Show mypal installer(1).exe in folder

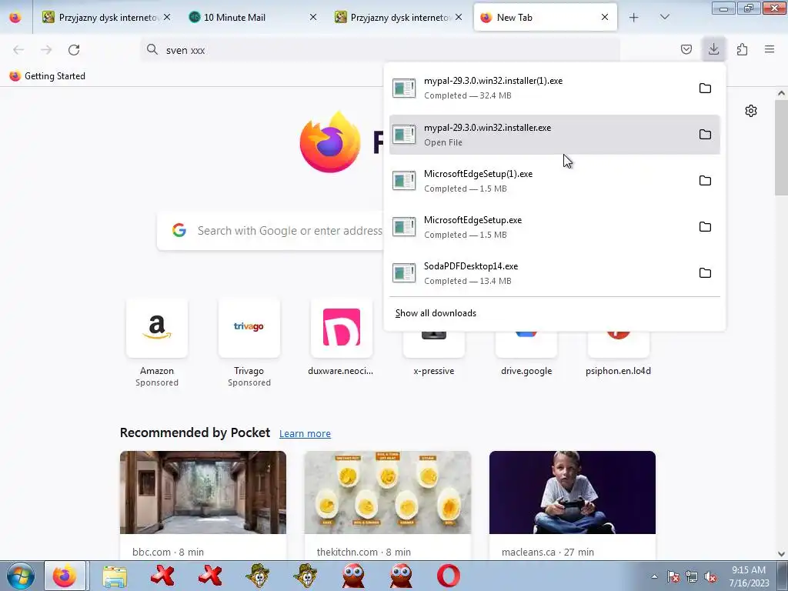pos(705,88)
